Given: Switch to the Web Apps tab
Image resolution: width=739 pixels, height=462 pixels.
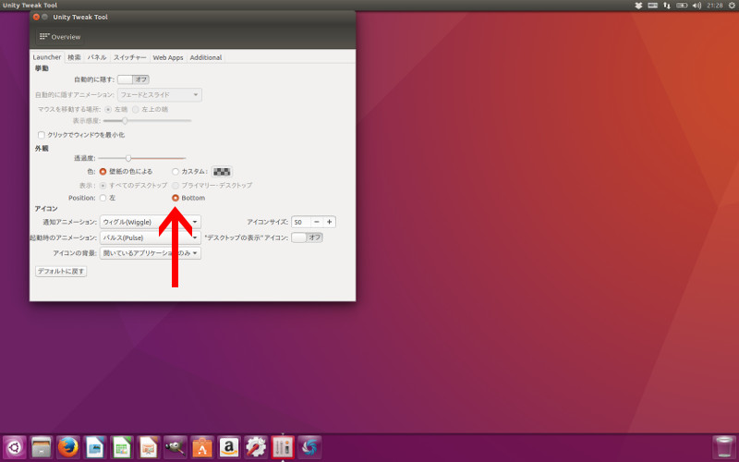Looking at the screenshot, I should tap(168, 57).
